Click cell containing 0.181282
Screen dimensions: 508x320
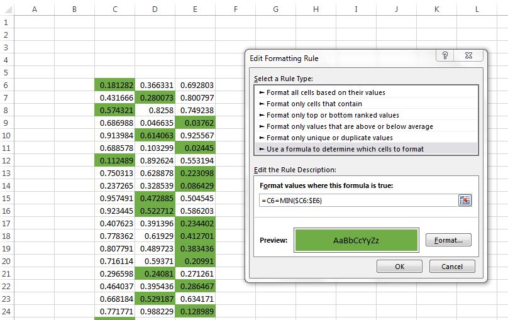(x=114, y=85)
